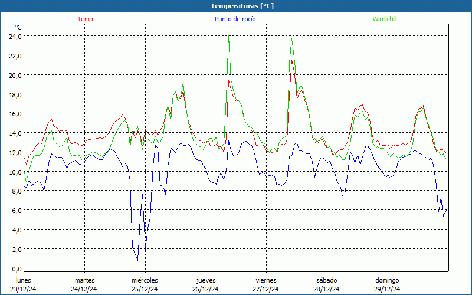The height and width of the screenshot is (295, 472).
Task: Click the 23/12/24 date label
Action: pos(23,289)
